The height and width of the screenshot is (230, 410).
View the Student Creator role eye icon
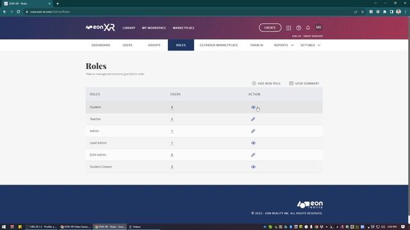pos(253,167)
